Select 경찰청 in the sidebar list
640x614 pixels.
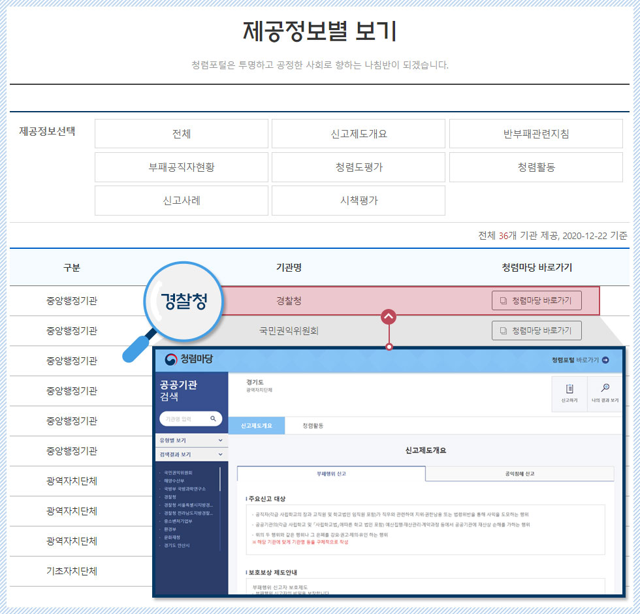point(170,497)
